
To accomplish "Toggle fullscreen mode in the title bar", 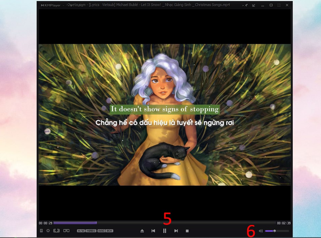I will tap(279, 5).
